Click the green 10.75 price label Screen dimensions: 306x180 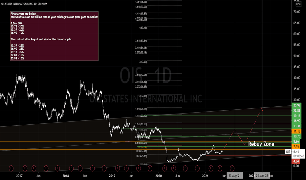(296, 136)
